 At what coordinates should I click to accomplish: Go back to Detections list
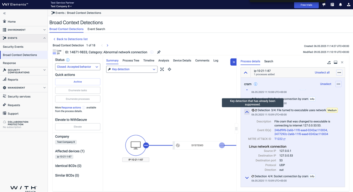coord(70,39)
